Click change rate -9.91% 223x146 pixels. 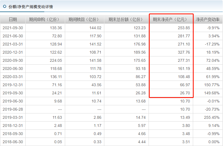(213, 28)
